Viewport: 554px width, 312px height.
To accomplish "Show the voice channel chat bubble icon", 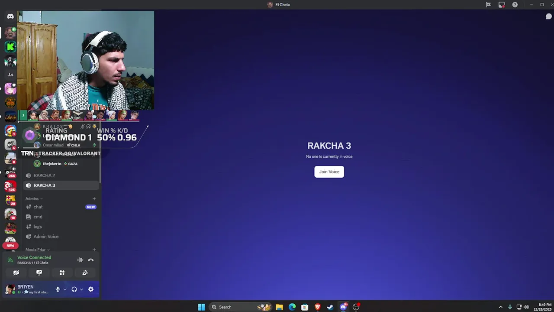I will coord(548,16).
